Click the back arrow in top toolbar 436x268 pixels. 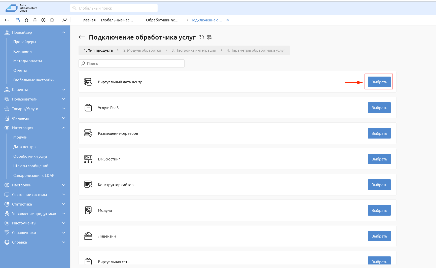(7, 20)
